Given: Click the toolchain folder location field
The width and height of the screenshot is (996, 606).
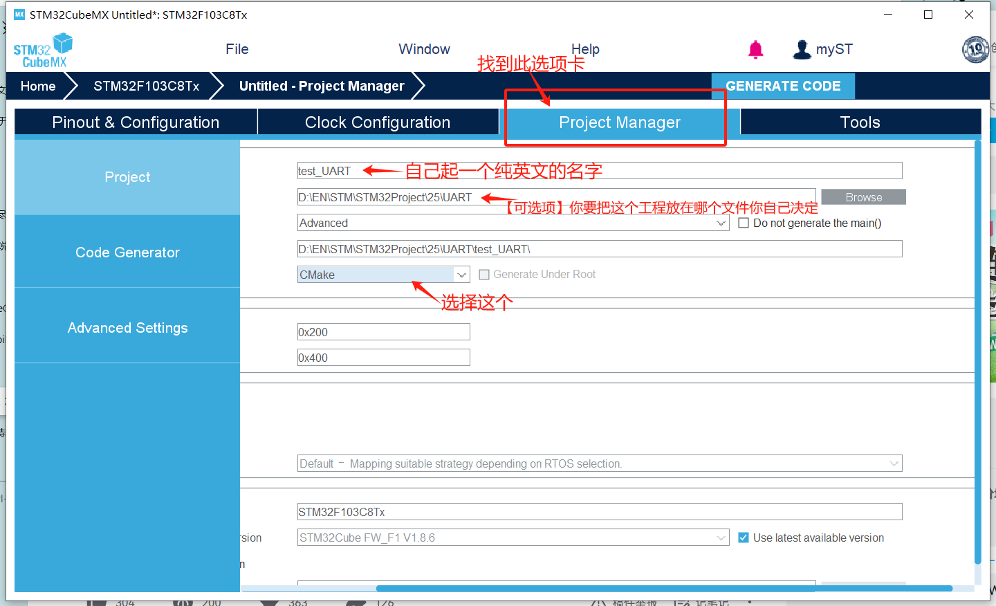Looking at the screenshot, I should 600,249.
